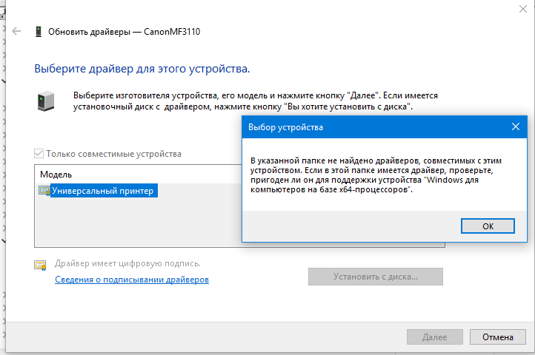
Task: Open 'Сведения о подписывании драйверов' link
Action: (x=132, y=280)
